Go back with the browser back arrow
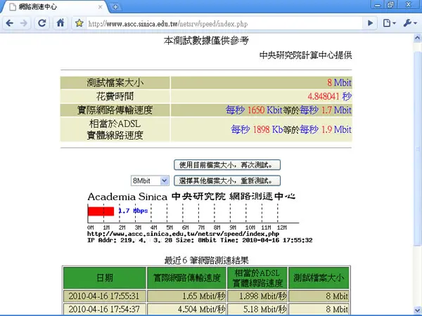This screenshot has width=422, height=316. pos(10,23)
